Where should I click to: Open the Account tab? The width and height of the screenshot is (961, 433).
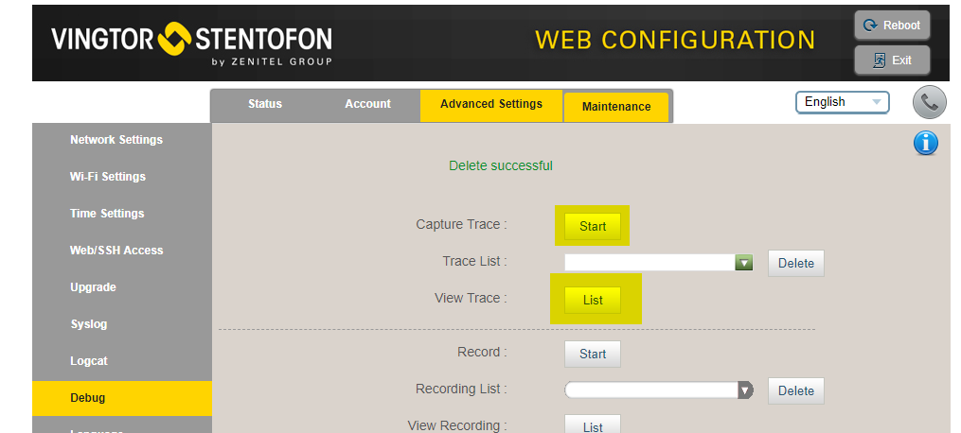[367, 104]
